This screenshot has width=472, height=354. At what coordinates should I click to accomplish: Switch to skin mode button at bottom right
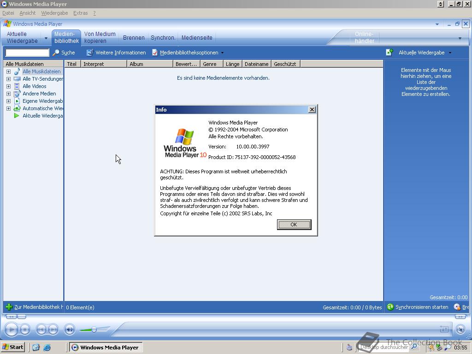pyautogui.click(x=460, y=329)
